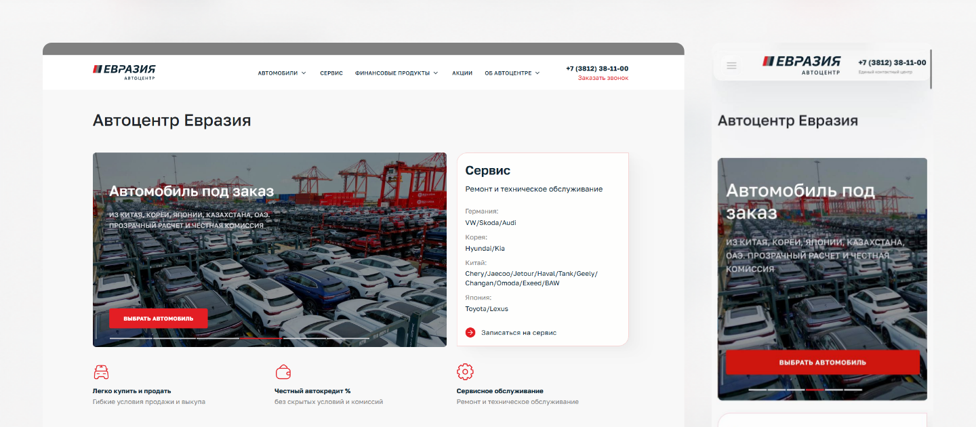Open the Автомобили menu item

[x=278, y=73]
